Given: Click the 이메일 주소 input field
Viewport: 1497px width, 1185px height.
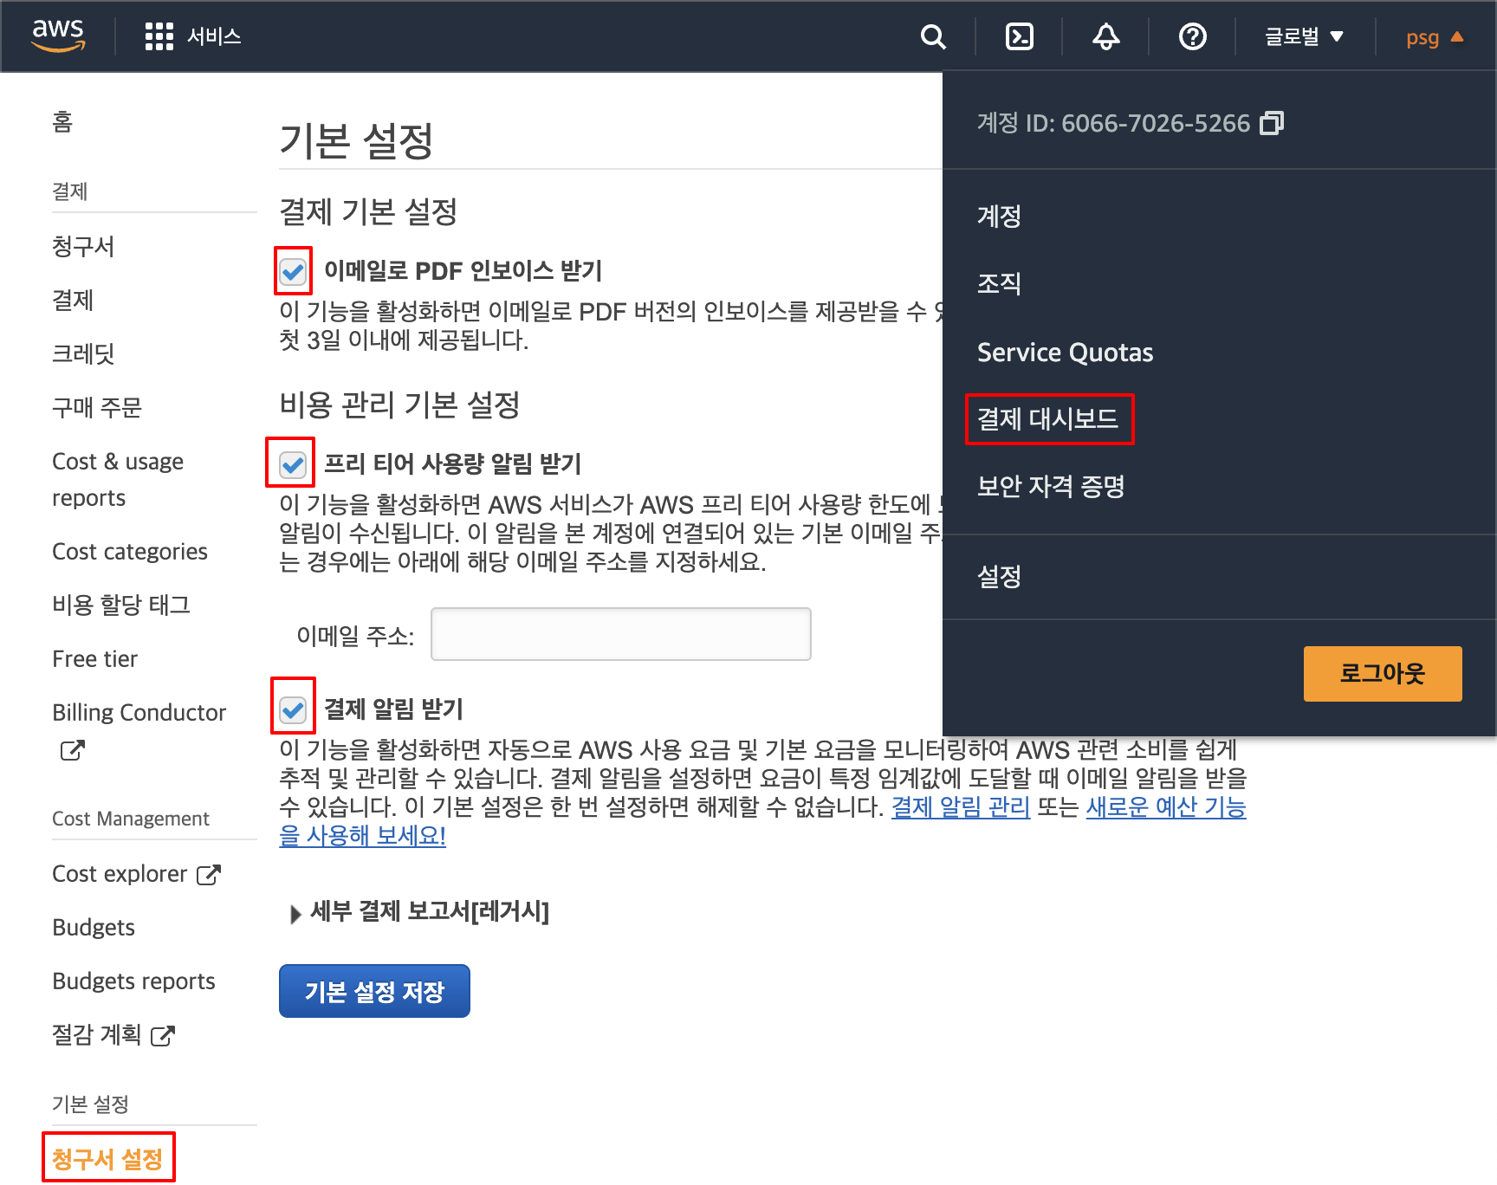Looking at the screenshot, I should [x=621, y=634].
